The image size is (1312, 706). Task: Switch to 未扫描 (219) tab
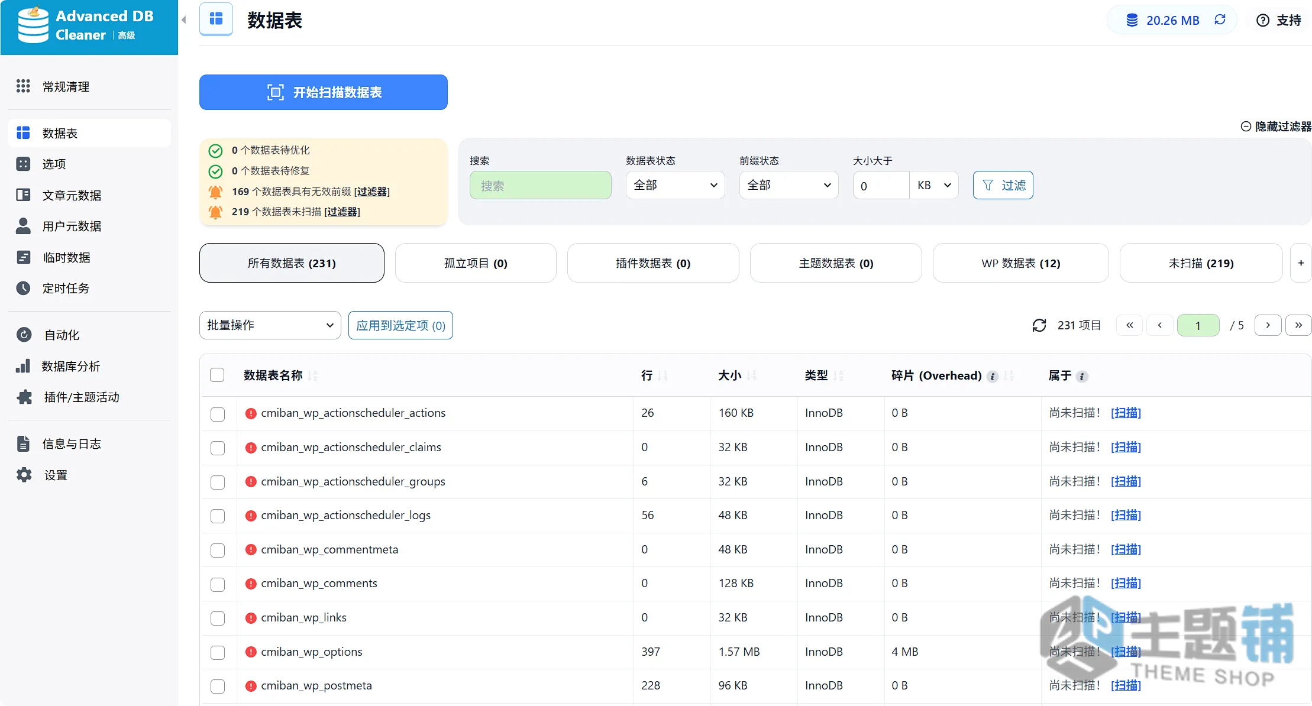coord(1201,263)
